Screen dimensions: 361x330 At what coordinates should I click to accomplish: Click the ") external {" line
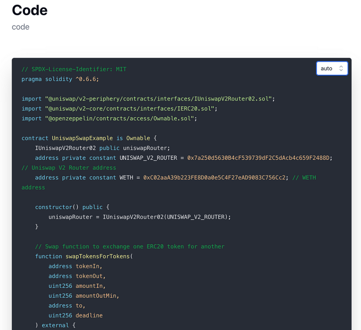(55, 325)
